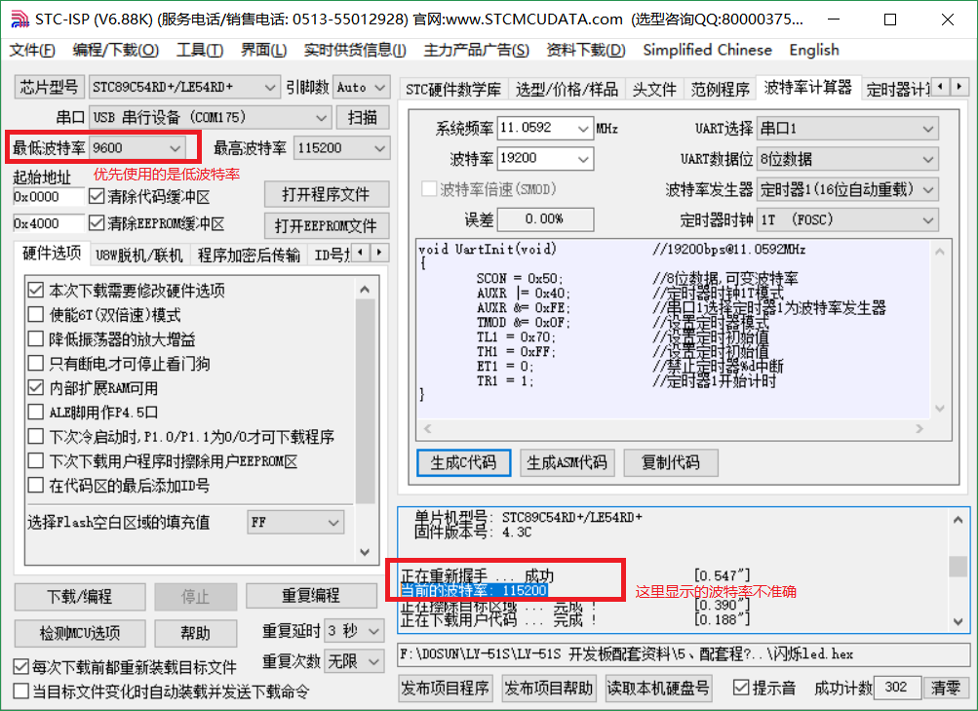The height and width of the screenshot is (711, 978).
Task: Select the 程序加密后传输 tab
Action: pos(249,256)
